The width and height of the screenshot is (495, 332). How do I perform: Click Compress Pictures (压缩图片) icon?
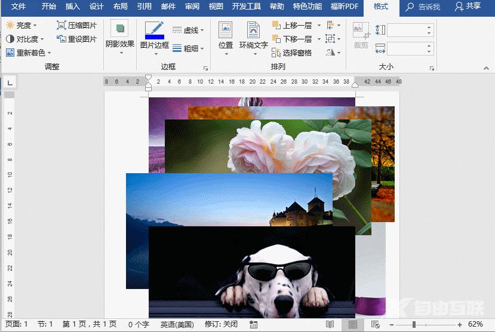click(x=62, y=26)
